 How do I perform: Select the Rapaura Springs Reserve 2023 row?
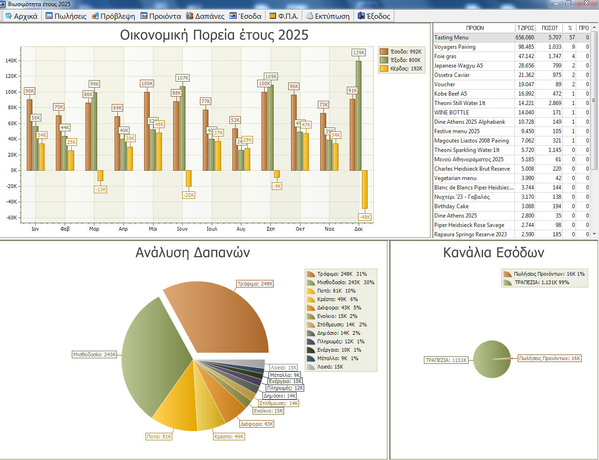[512, 234]
